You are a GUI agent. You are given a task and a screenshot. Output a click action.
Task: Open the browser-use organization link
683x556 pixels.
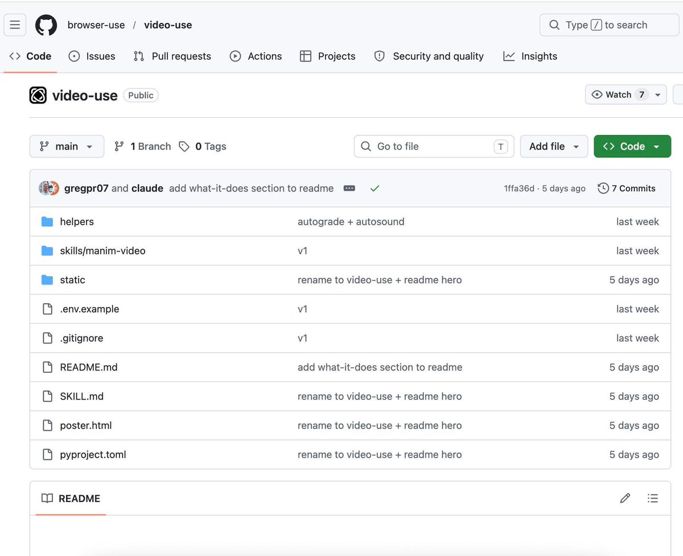96,25
